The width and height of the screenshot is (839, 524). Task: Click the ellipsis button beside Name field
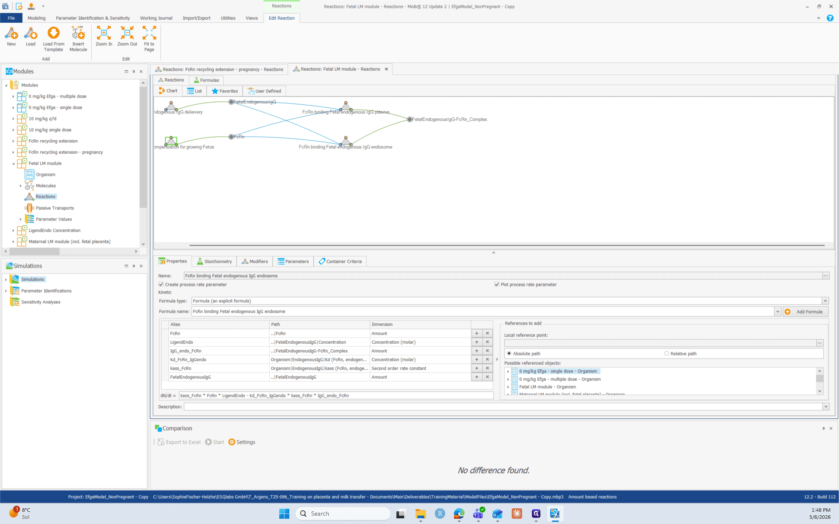point(825,276)
